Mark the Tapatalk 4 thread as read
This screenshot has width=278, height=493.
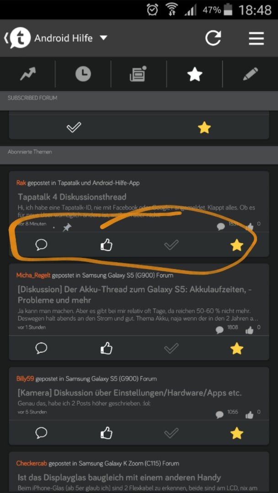[x=171, y=245]
